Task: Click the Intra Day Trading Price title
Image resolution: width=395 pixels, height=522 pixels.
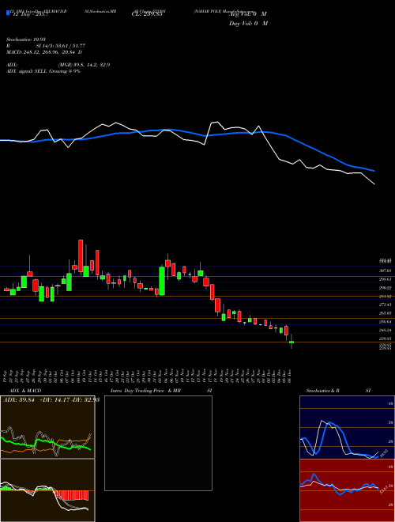Action: (x=137, y=391)
